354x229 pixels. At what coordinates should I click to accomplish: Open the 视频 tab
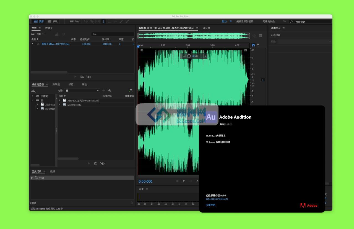click(x=53, y=172)
